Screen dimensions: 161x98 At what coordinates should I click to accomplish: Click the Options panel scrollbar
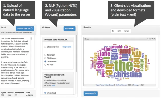pos(76,54)
